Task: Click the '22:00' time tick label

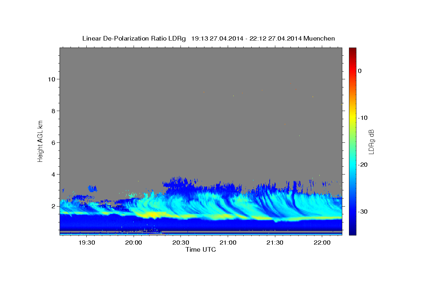Action: point(322,243)
